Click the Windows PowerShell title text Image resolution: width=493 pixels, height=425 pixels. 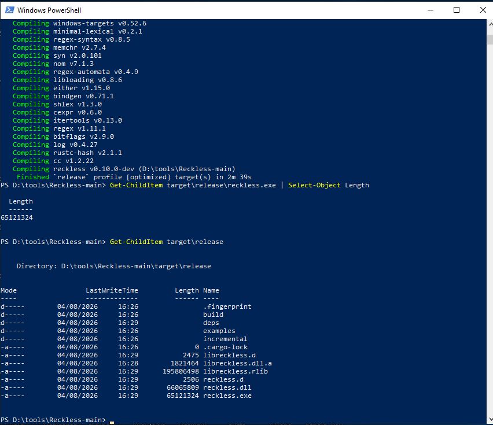[49, 10]
